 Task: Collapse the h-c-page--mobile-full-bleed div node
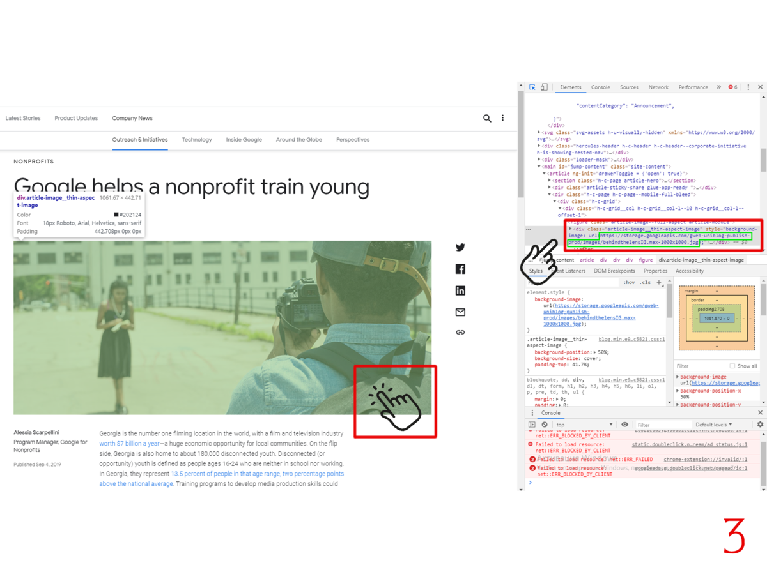pos(550,195)
